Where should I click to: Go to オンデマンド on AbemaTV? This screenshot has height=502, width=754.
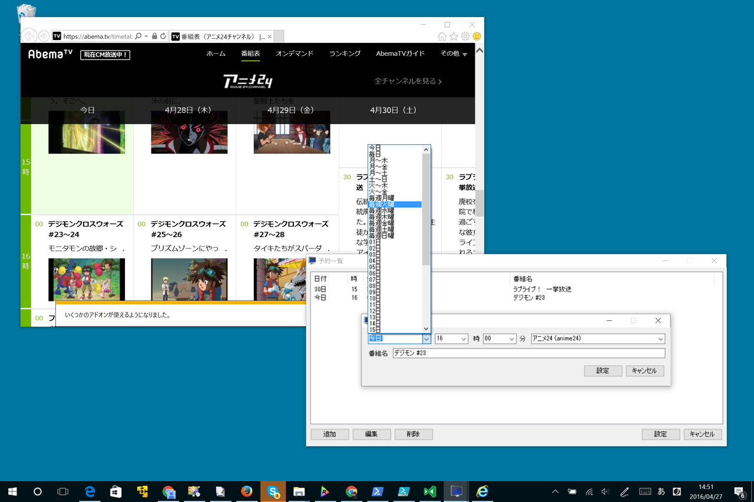[295, 54]
